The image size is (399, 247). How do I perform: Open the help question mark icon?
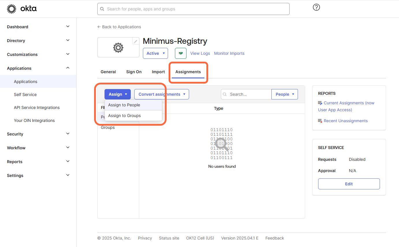pyautogui.click(x=316, y=7)
